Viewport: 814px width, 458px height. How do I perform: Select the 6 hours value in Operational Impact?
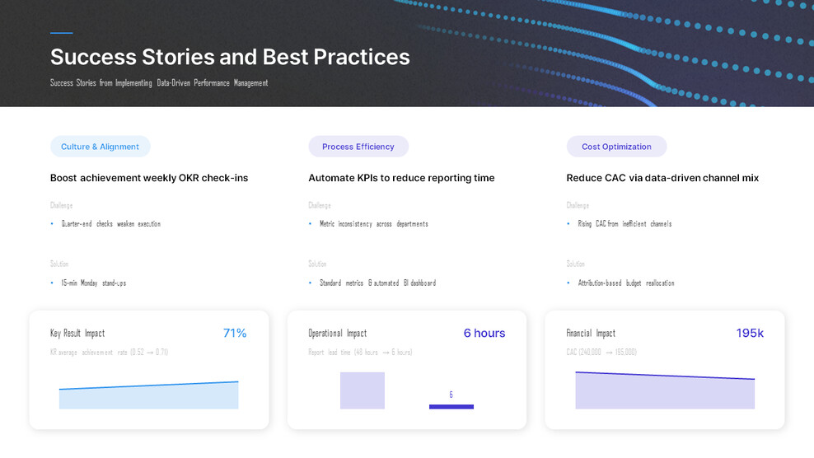[x=484, y=334]
